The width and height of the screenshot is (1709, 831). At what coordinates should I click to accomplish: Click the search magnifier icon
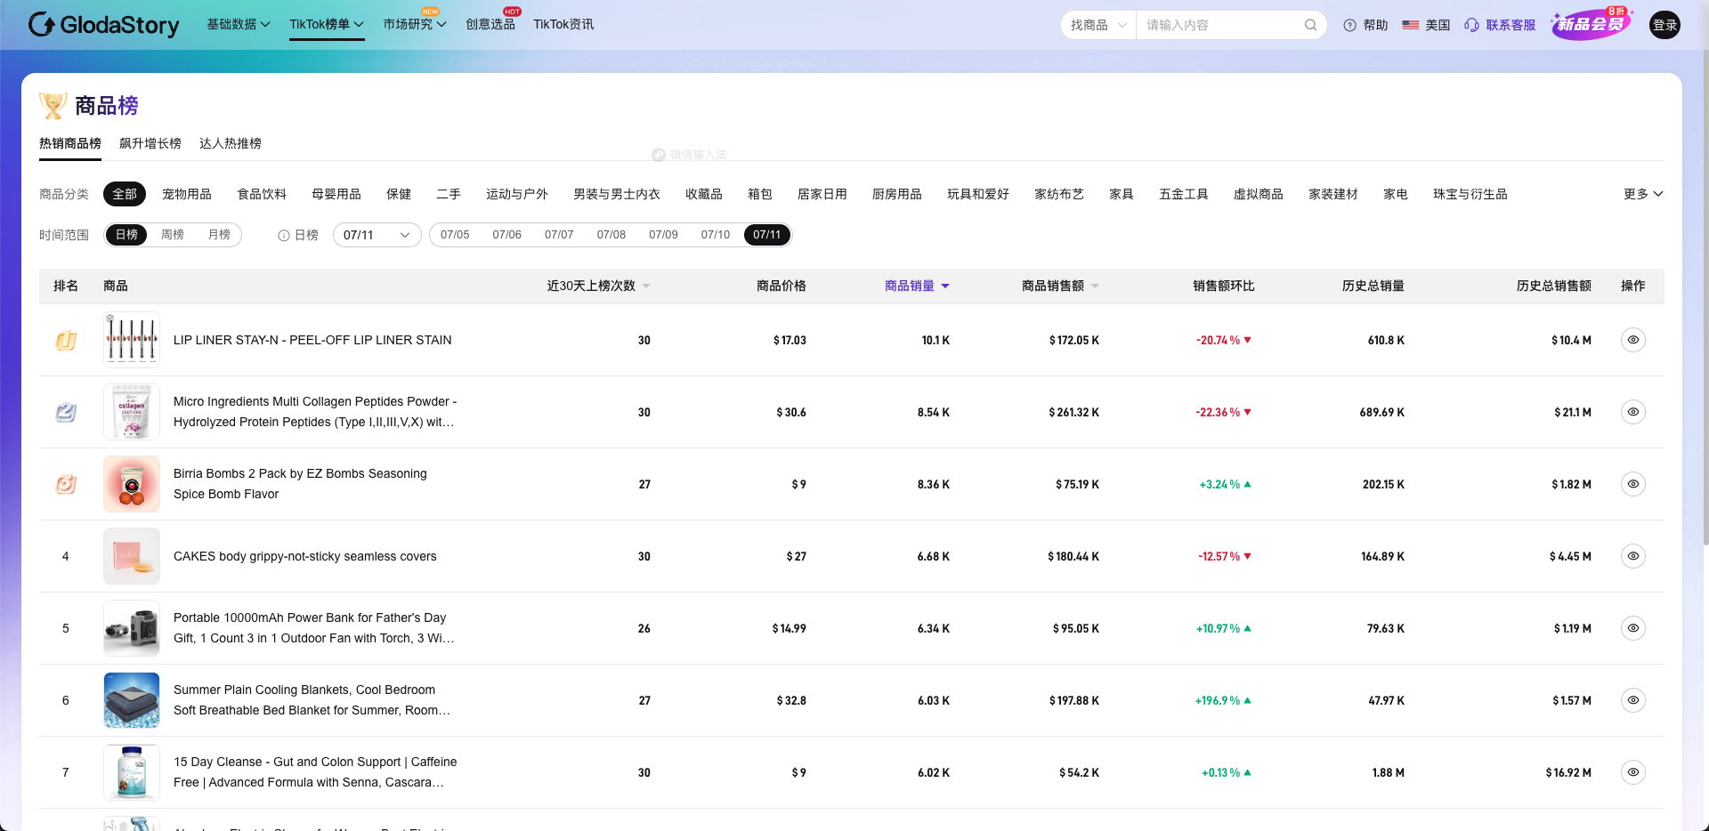[x=1309, y=25]
